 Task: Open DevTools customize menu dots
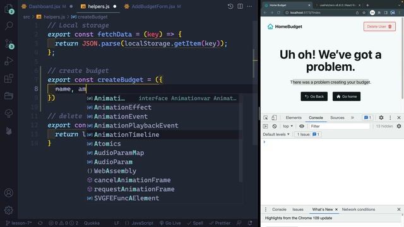(390, 118)
